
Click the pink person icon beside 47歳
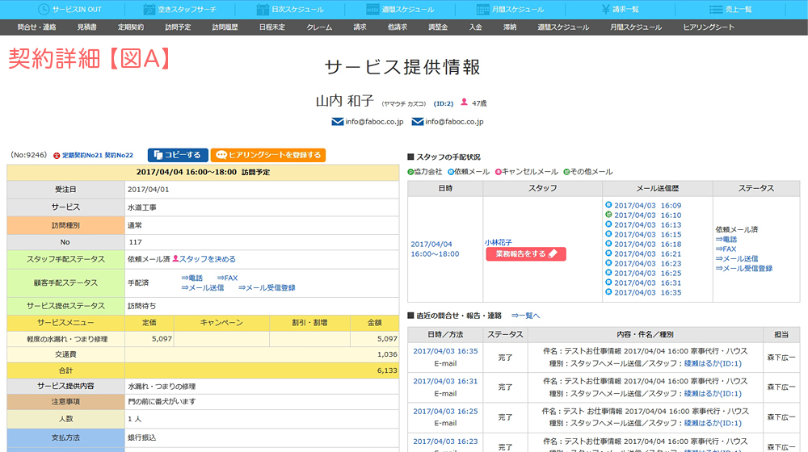pyautogui.click(x=464, y=103)
